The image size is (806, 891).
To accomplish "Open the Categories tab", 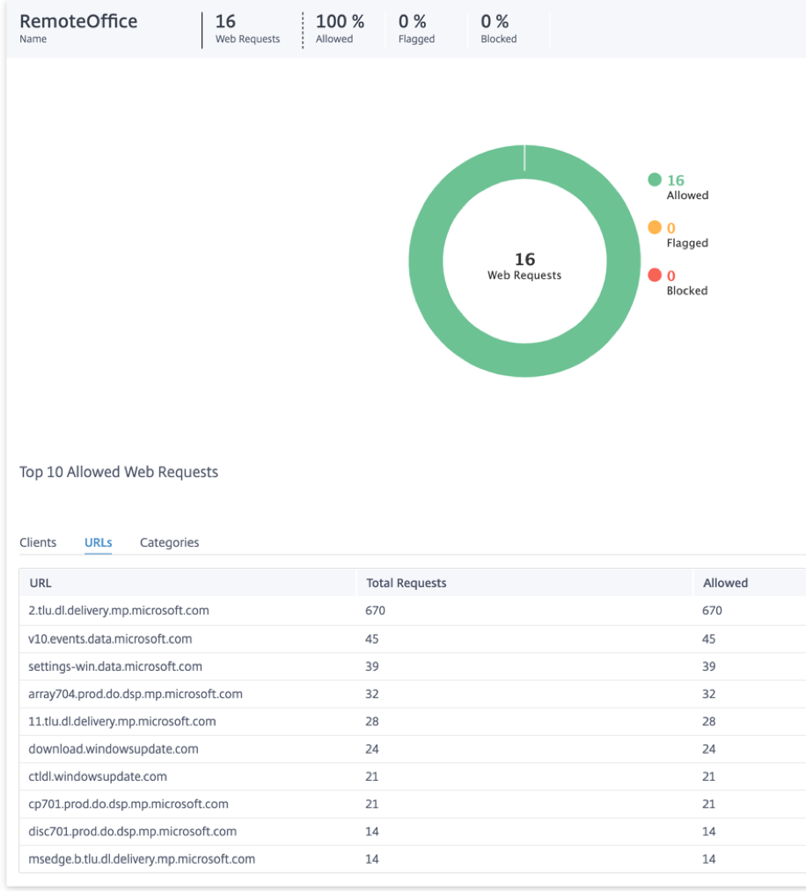I will [169, 542].
